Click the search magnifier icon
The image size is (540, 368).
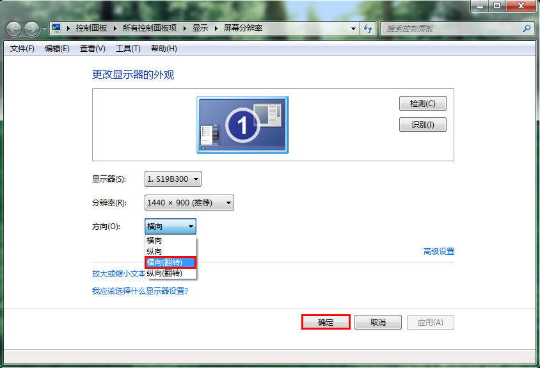(x=527, y=29)
